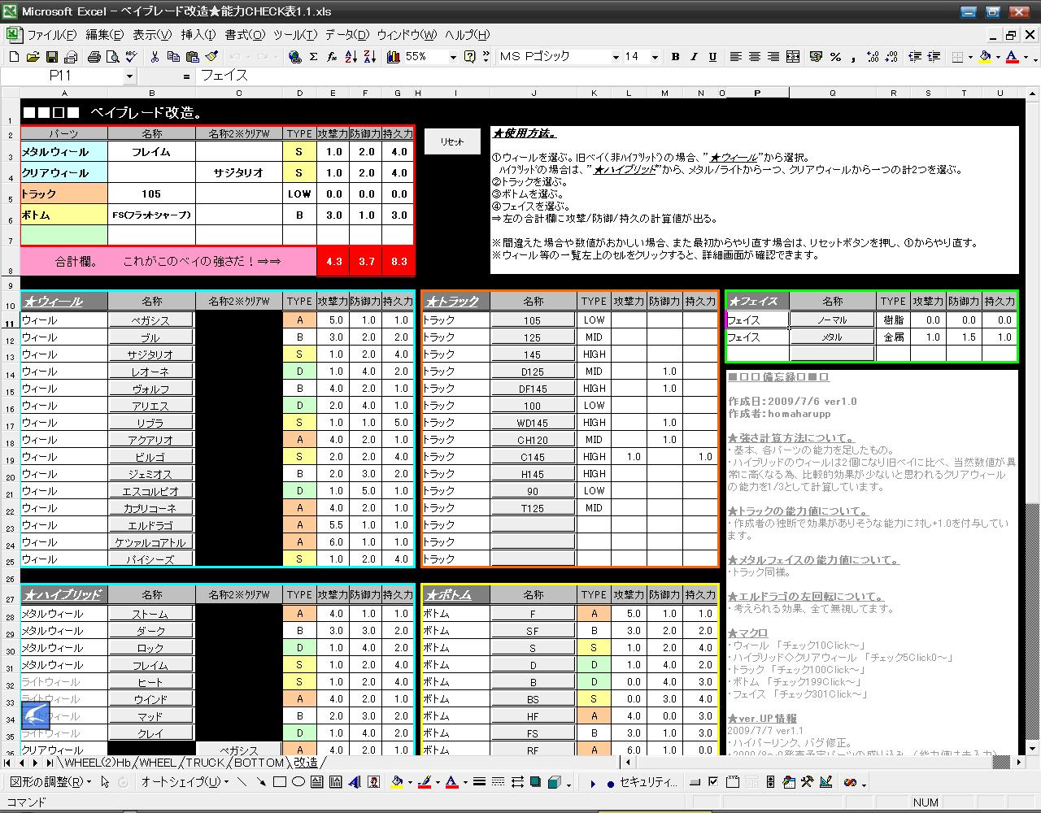Create a new blank workbook
Image resolution: width=1041 pixels, height=813 pixels.
[x=14, y=57]
